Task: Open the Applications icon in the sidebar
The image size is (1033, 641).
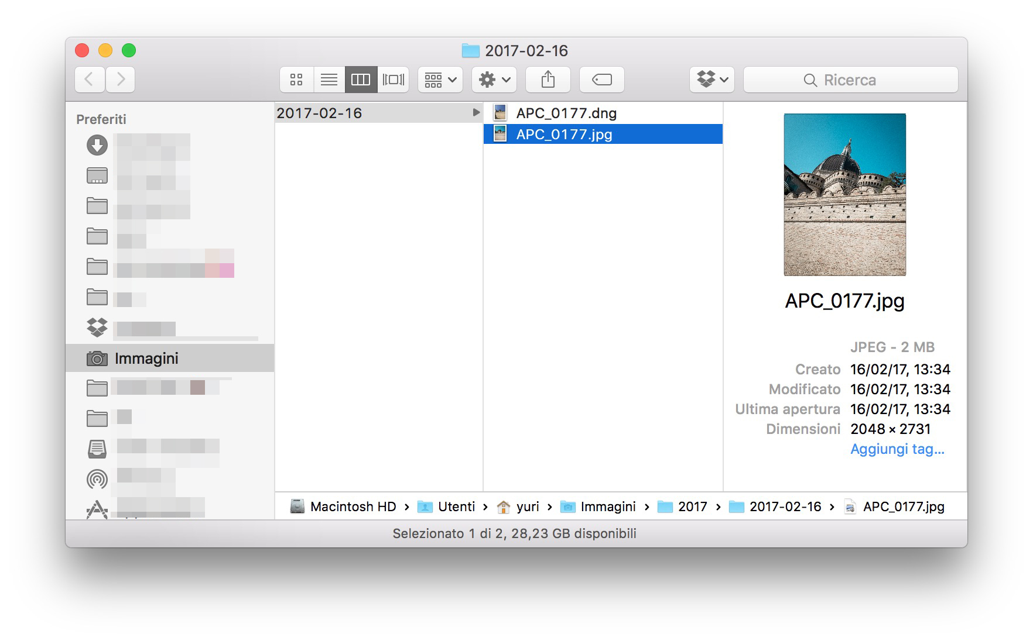Action: tap(97, 510)
